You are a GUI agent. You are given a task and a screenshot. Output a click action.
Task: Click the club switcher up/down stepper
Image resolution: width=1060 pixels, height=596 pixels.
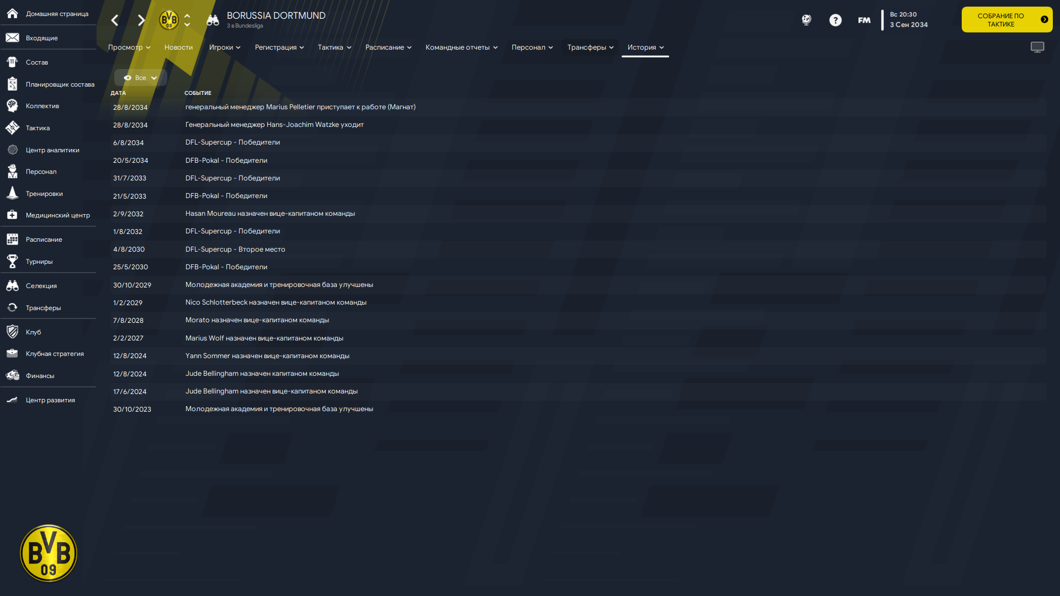coord(187,20)
